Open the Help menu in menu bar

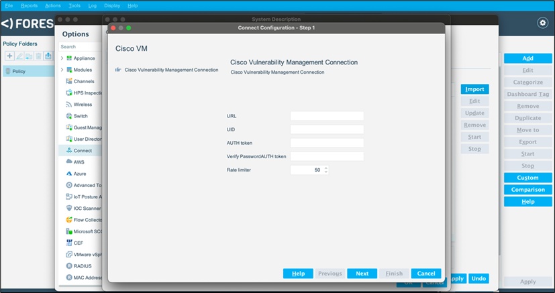(x=133, y=5)
